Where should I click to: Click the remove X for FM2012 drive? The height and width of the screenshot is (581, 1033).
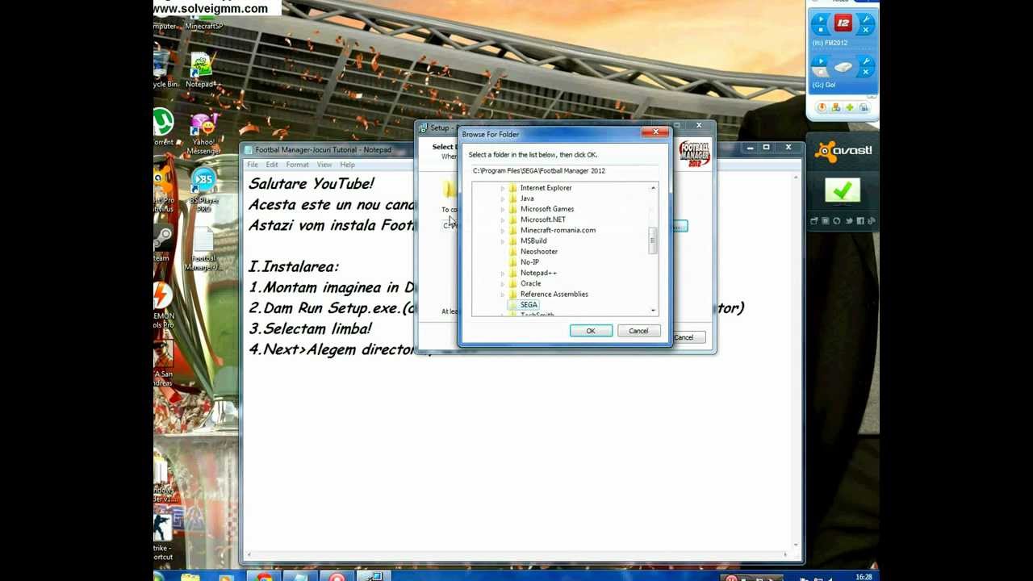click(866, 31)
